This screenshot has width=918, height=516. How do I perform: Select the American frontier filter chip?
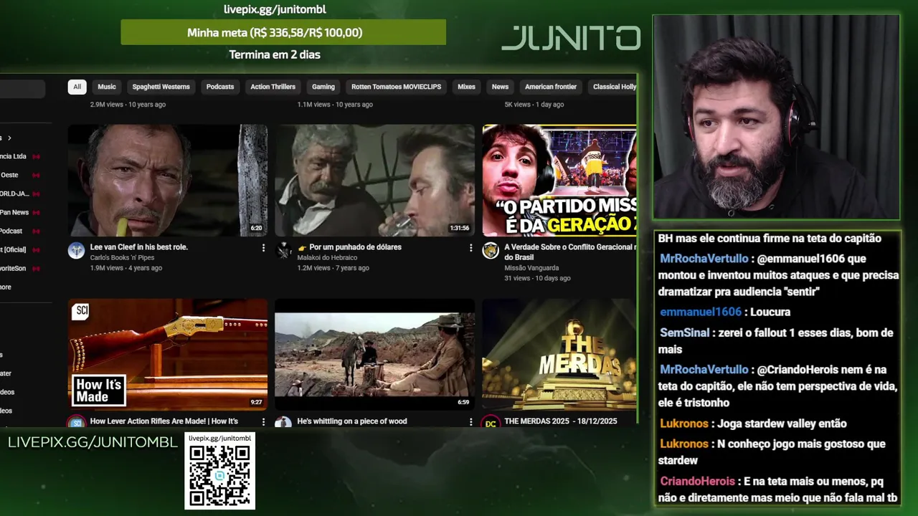pos(551,87)
